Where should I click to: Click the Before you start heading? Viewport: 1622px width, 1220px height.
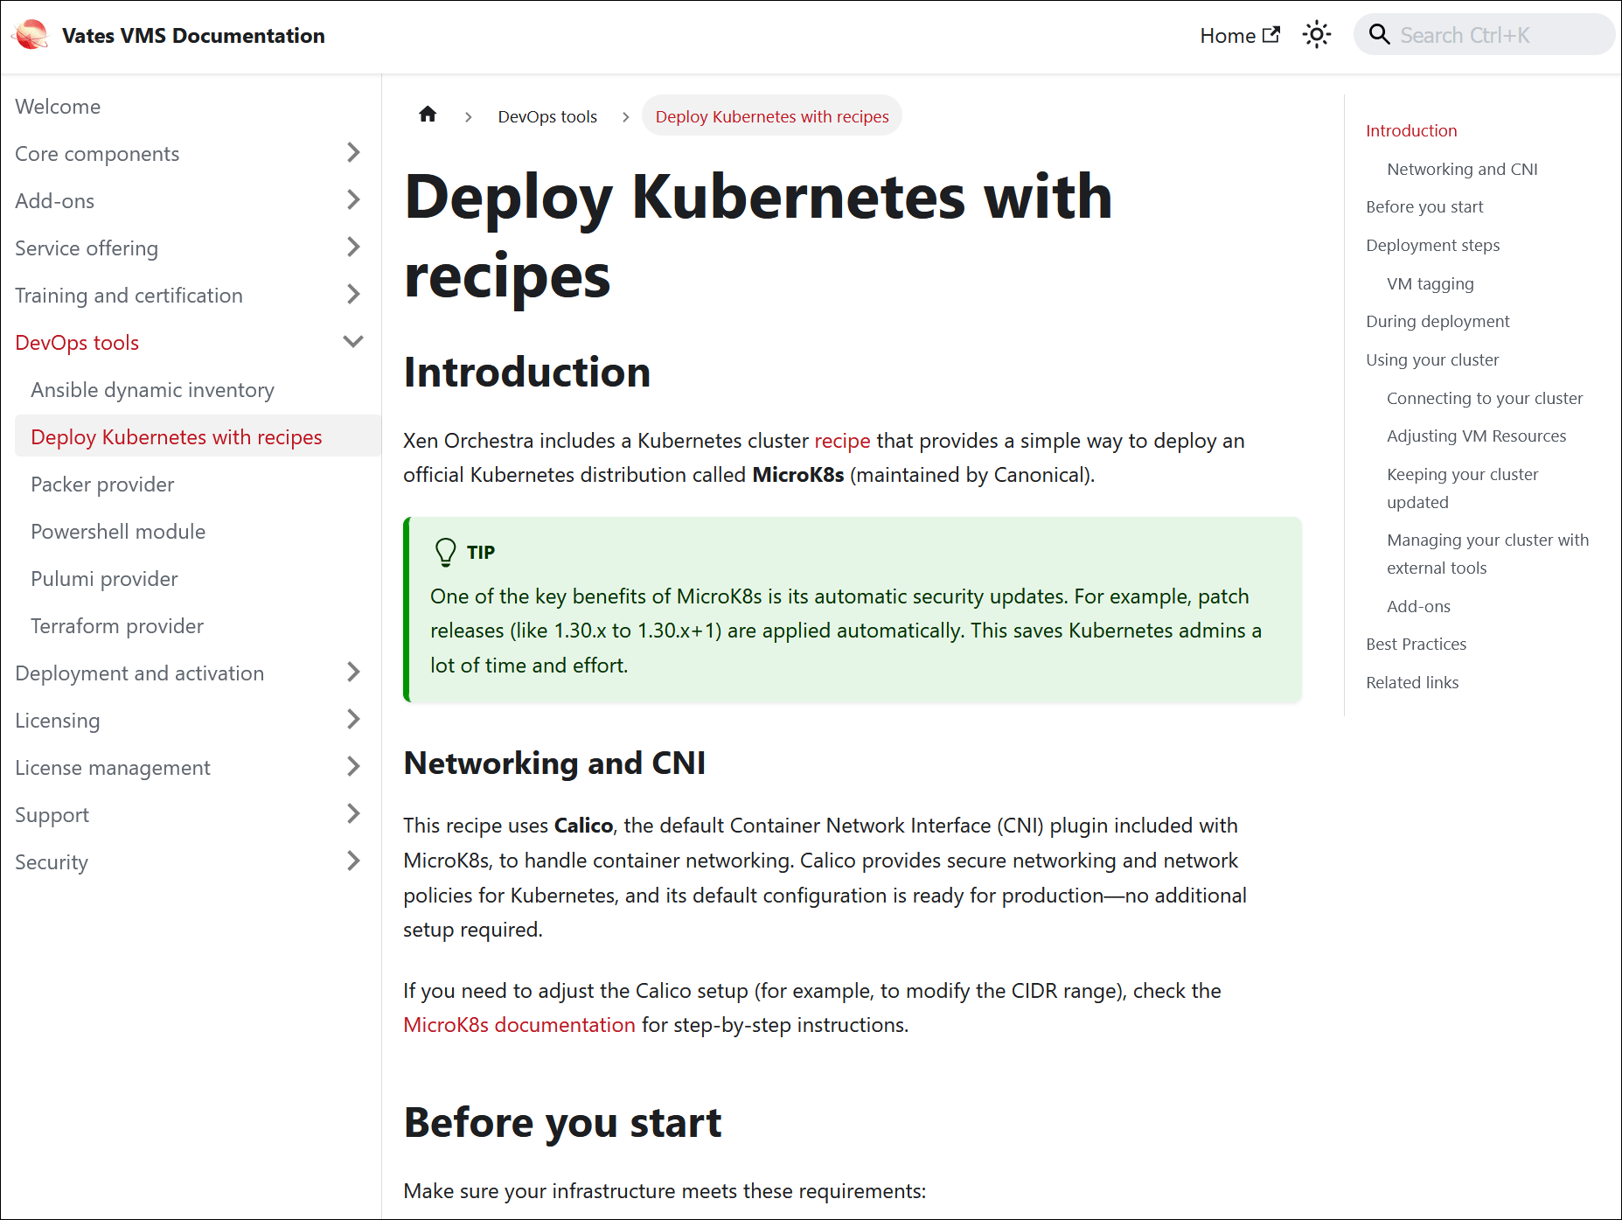click(x=562, y=1122)
